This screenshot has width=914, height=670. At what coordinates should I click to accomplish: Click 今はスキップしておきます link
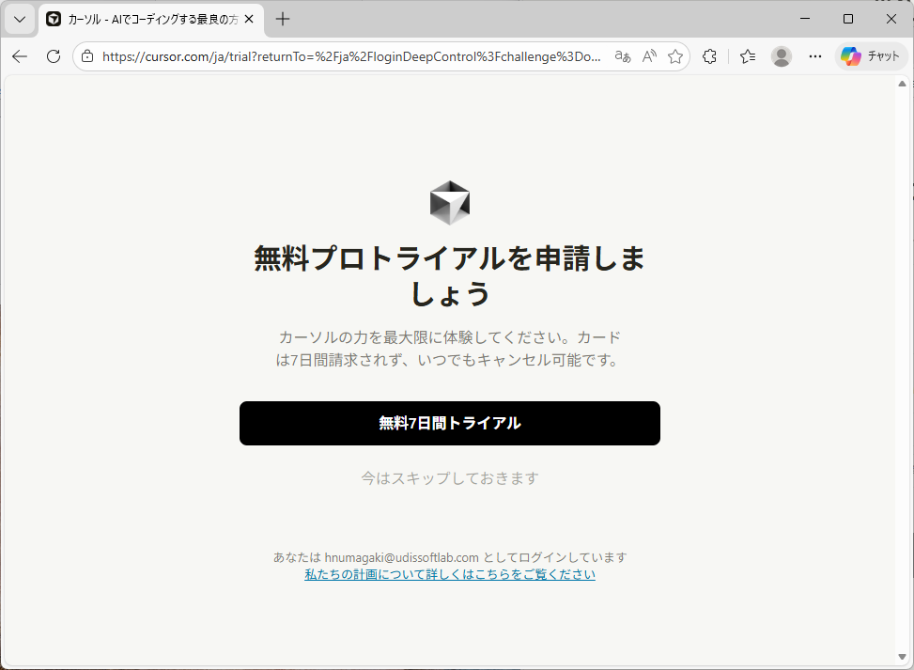point(450,478)
